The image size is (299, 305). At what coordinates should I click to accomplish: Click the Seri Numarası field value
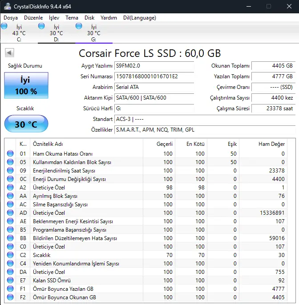154,76
